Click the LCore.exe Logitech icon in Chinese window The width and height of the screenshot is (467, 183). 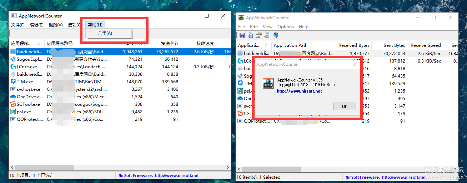tap(13, 66)
